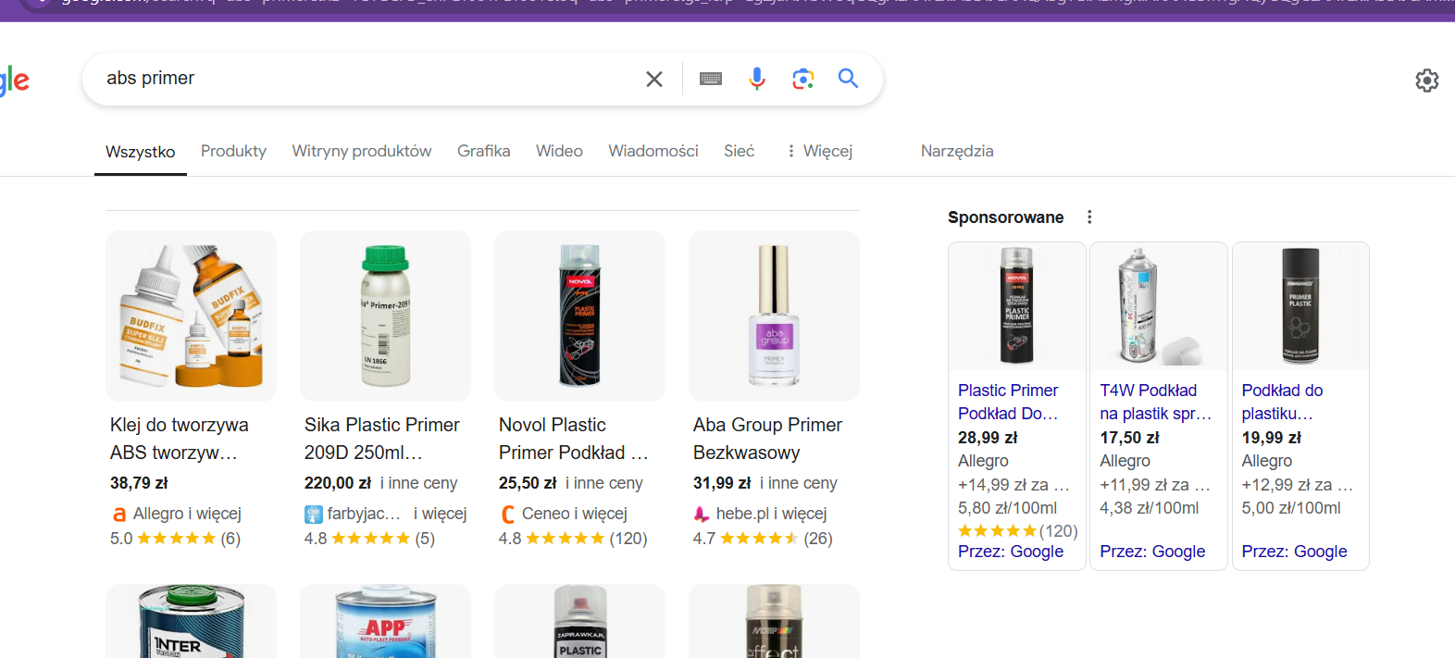Open the Zaprawka.pl Plastic spray thumbnail
This screenshot has width=1455, height=658.
579,621
